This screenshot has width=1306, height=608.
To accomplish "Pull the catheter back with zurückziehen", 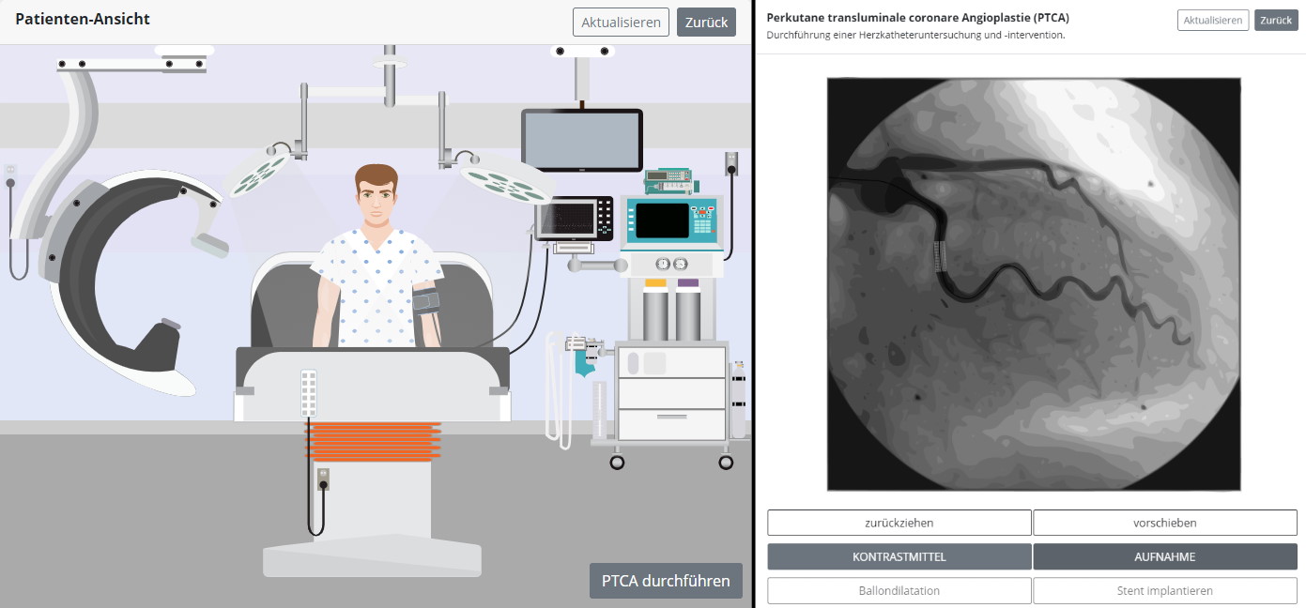I will (899, 523).
